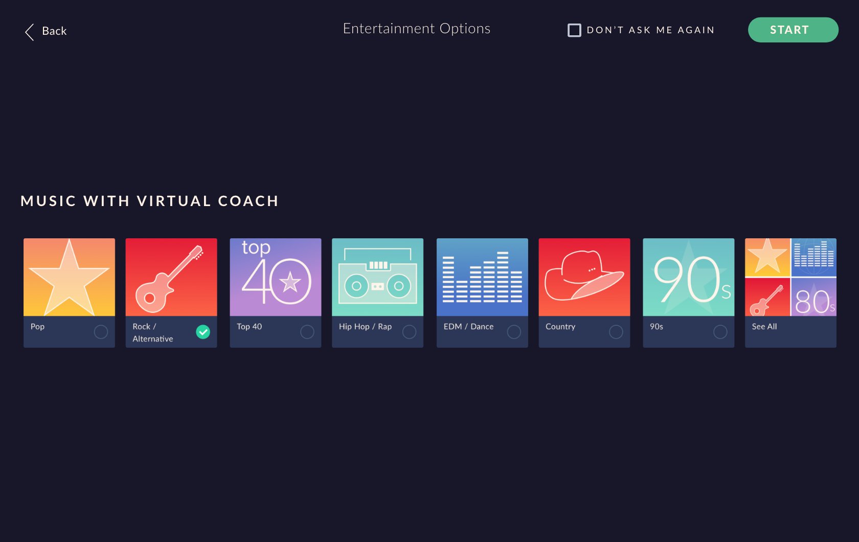
Task: Select the EDM / Dance equalizer artwork
Action: click(482, 277)
